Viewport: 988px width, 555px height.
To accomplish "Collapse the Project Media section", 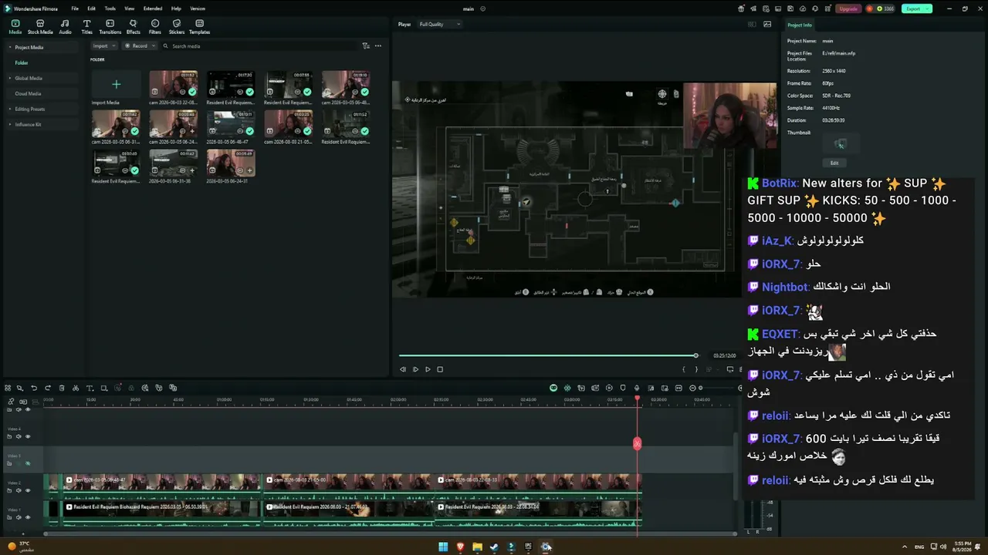I will (x=10, y=48).
